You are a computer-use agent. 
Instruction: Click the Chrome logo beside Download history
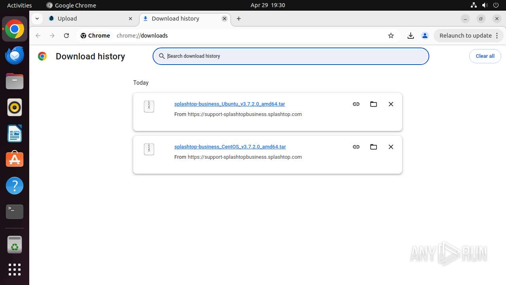[x=42, y=56]
